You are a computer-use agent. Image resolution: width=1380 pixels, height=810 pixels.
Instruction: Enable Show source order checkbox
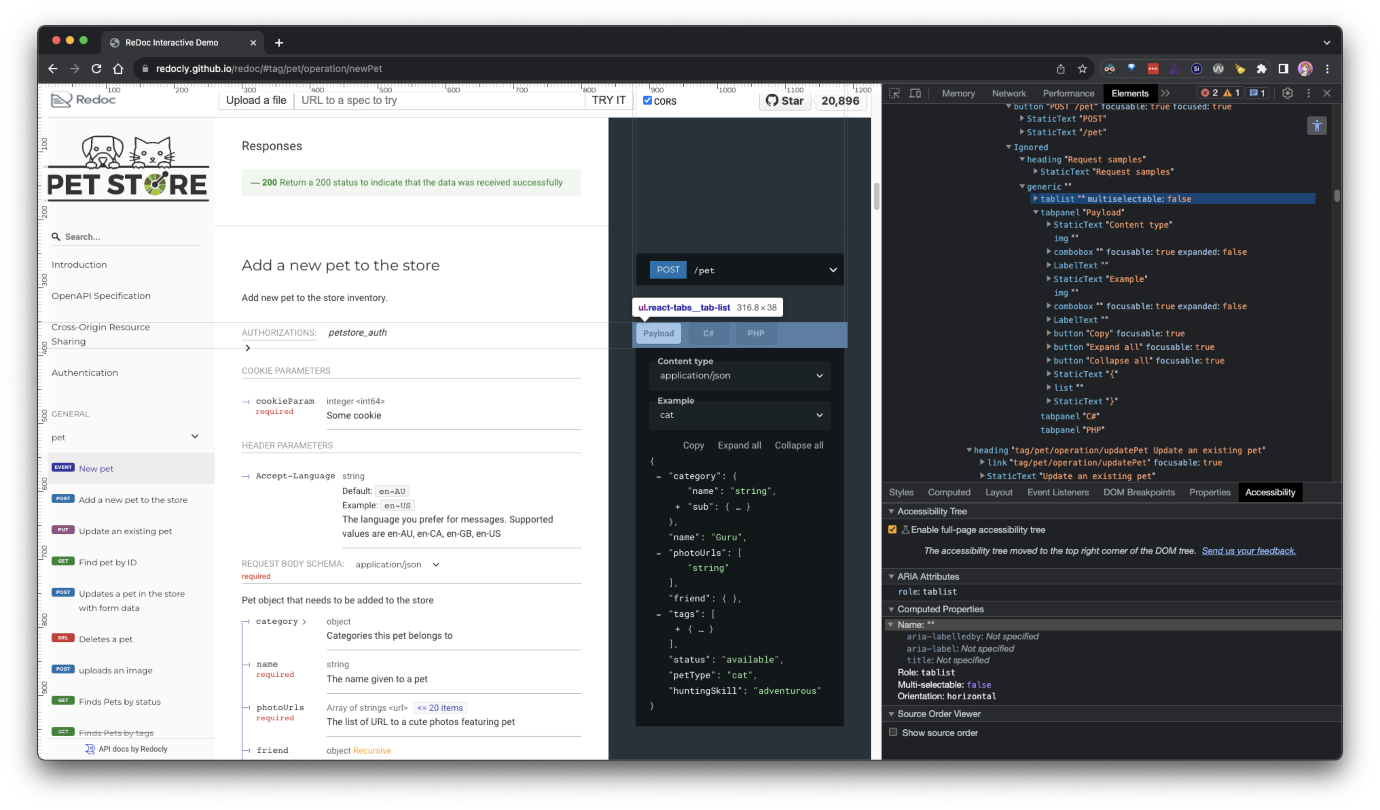(893, 732)
